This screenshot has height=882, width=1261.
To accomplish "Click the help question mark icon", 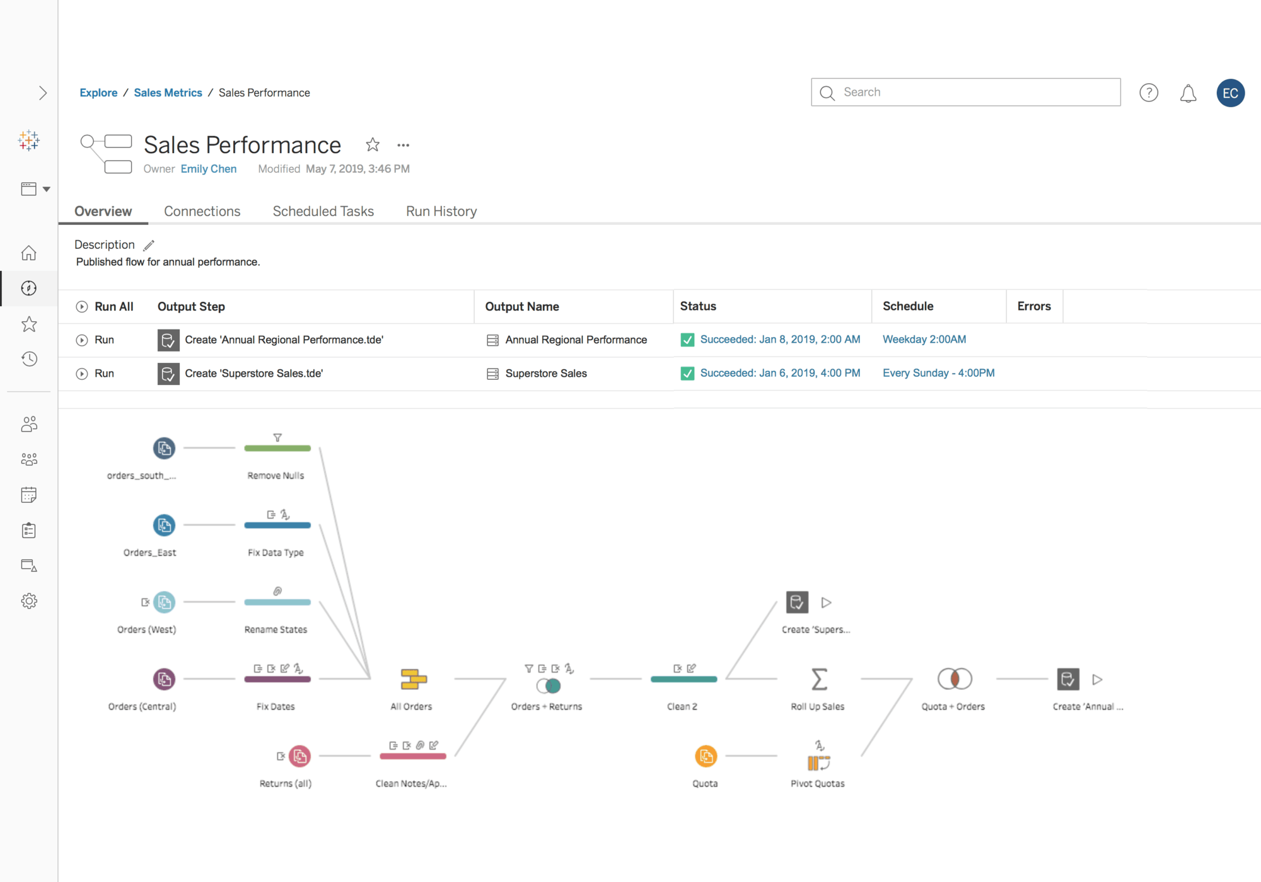I will point(1148,93).
